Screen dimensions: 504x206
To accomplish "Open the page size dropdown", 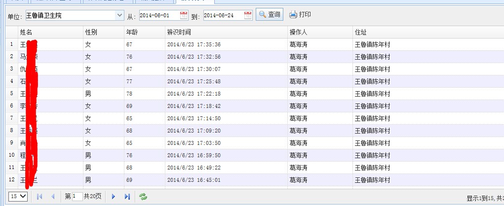I will coord(18,197).
